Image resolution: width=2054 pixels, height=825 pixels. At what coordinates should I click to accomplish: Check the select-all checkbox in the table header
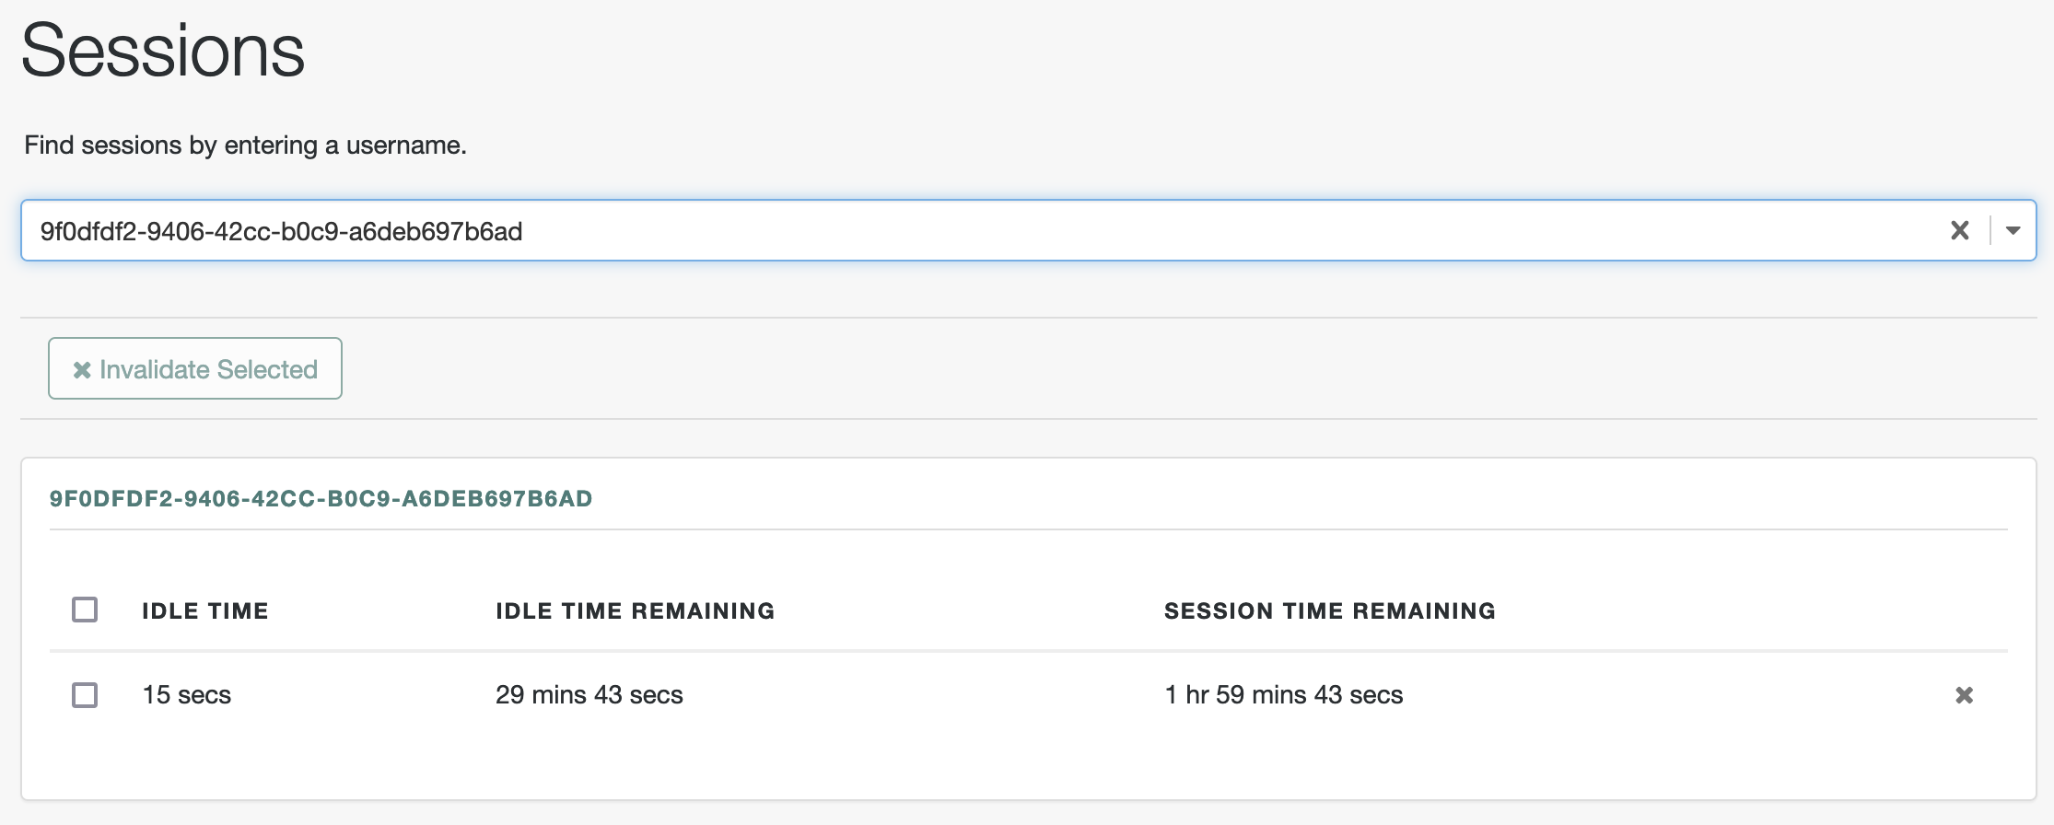(x=86, y=609)
